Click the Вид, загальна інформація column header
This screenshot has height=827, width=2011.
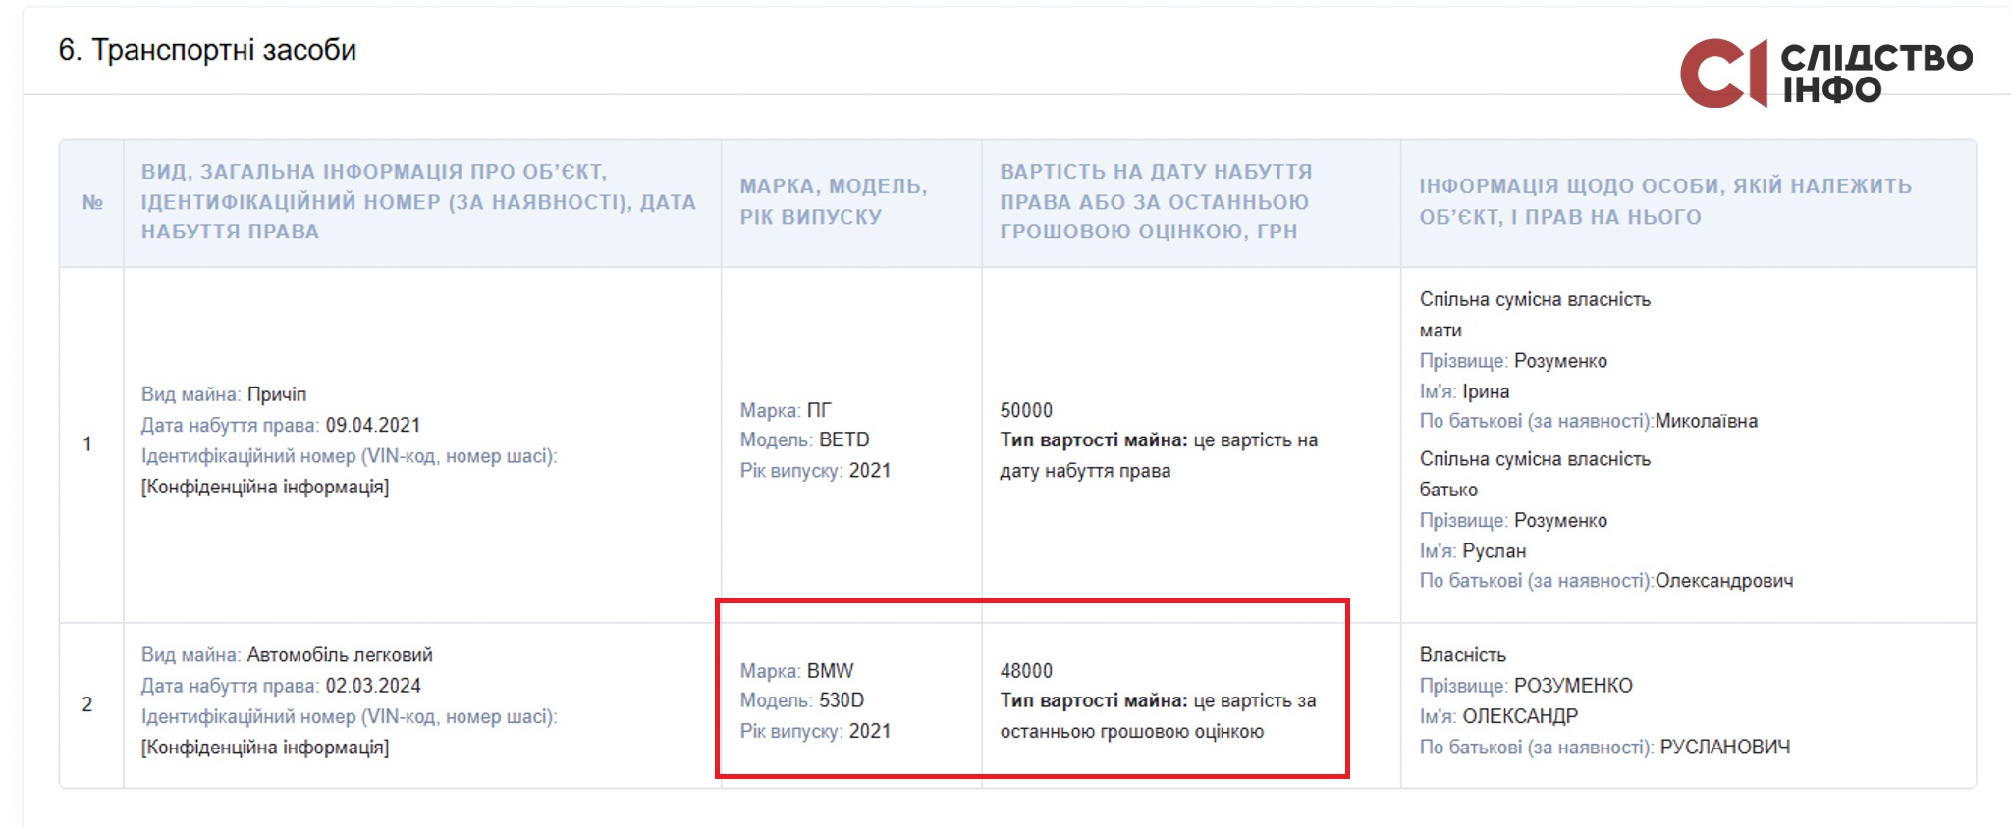coord(418,201)
